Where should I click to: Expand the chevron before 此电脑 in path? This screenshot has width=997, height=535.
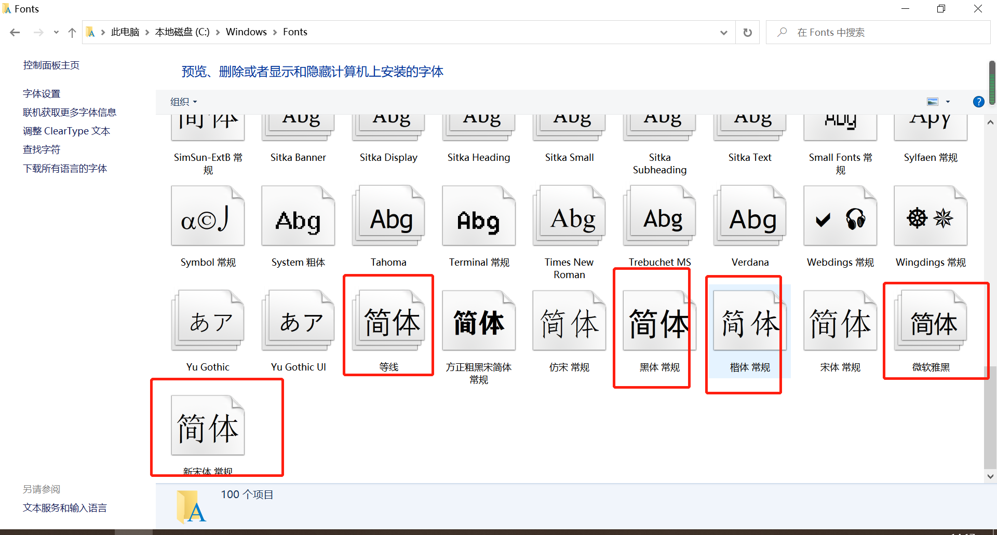(x=103, y=32)
